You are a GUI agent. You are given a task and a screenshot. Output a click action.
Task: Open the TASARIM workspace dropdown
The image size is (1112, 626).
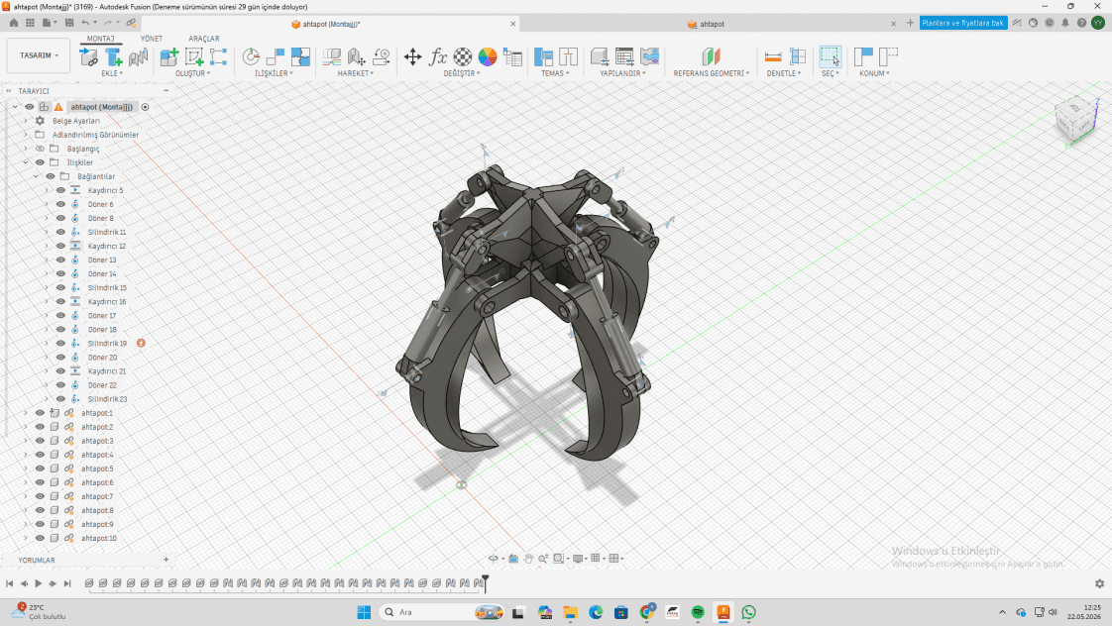point(39,55)
